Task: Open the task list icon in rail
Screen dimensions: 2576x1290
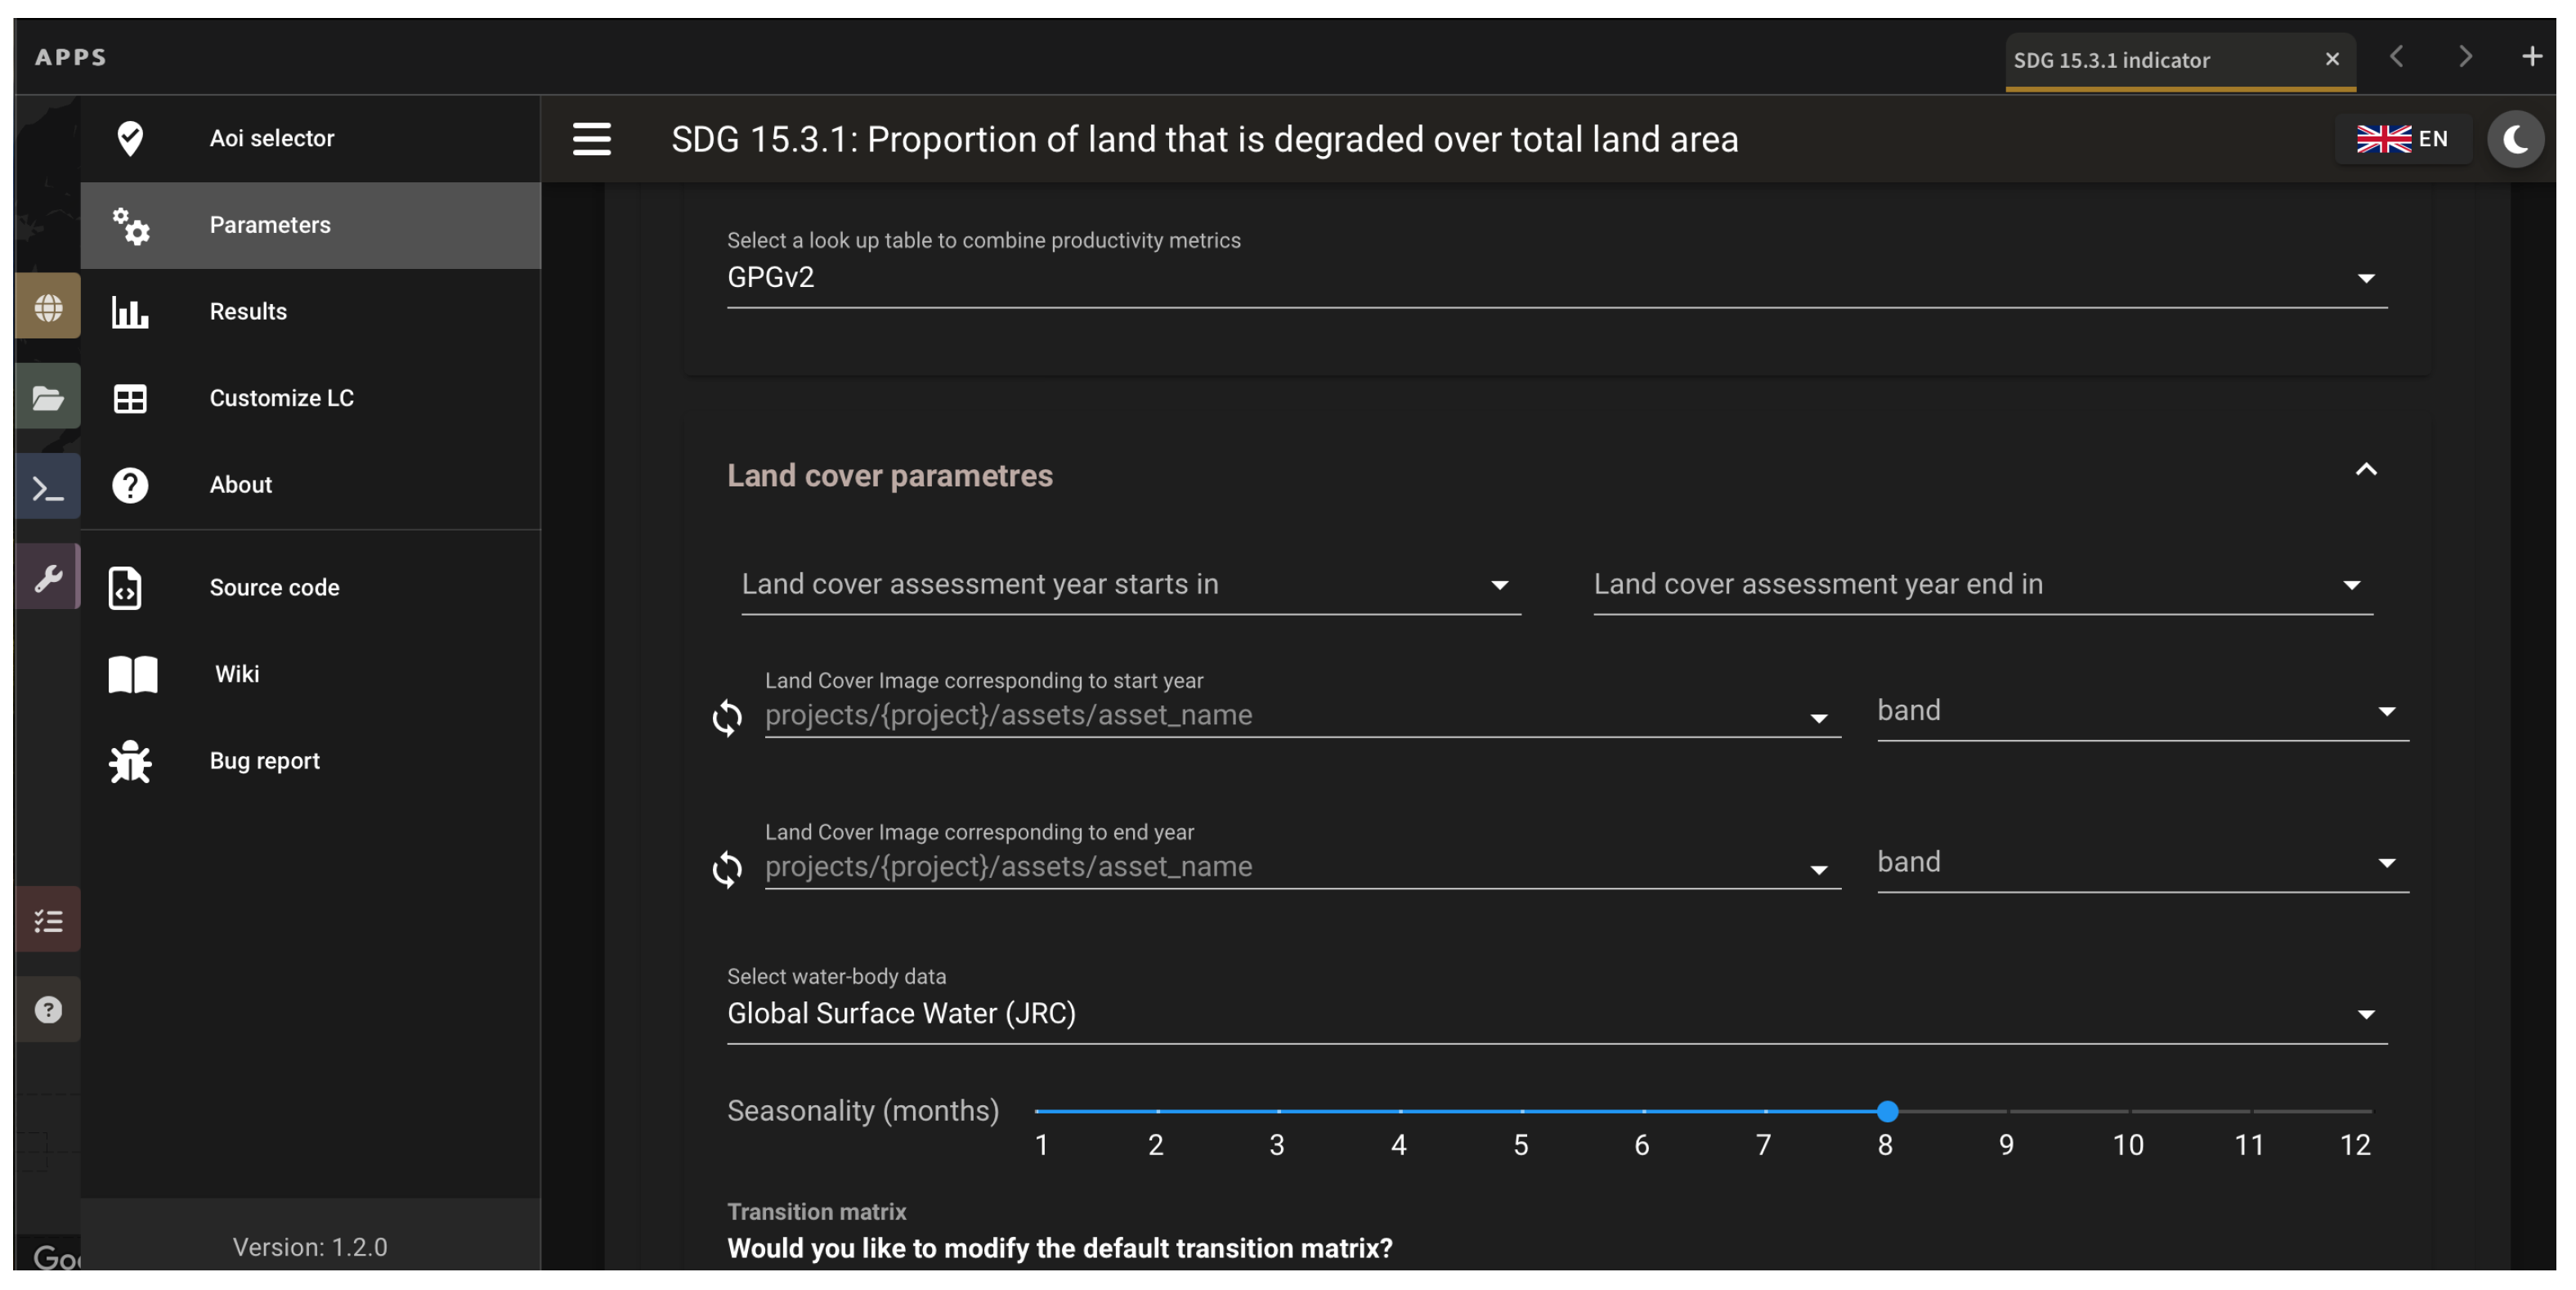Action: pyautogui.click(x=48, y=920)
